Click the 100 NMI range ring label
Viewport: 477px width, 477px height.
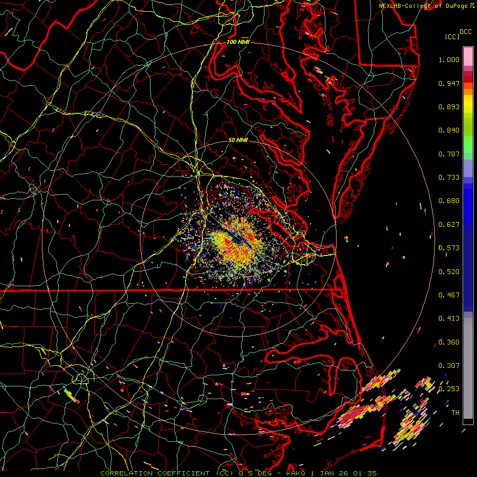click(238, 42)
